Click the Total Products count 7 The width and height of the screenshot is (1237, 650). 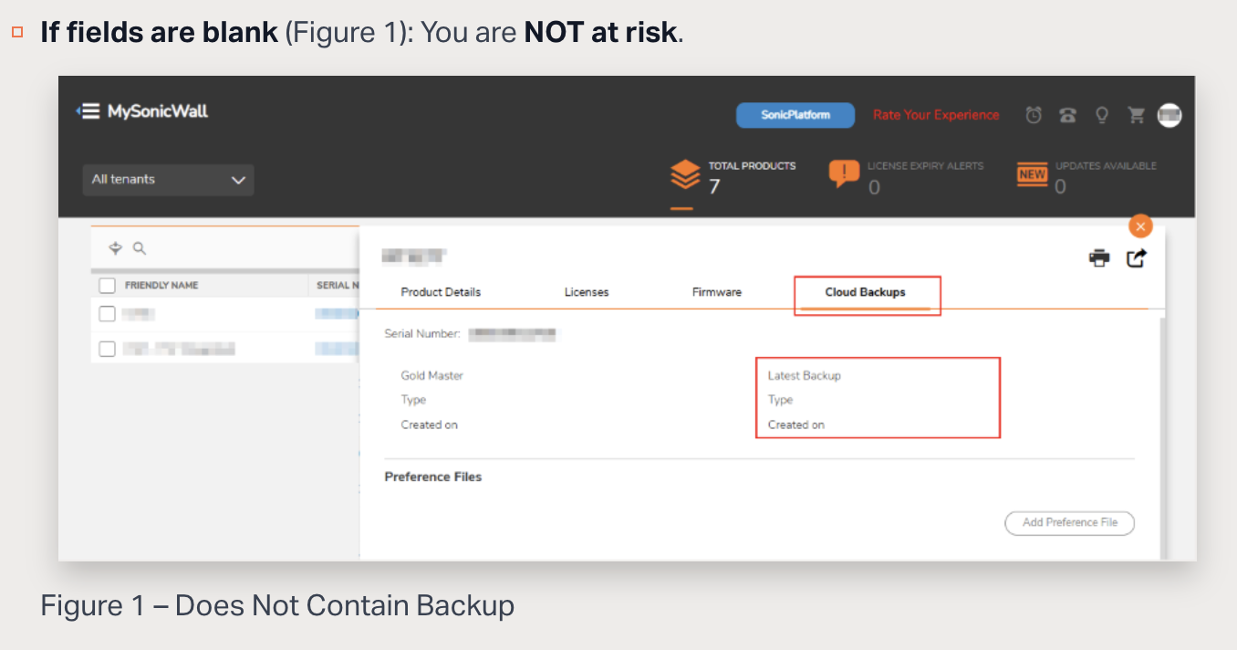click(714, 186)
